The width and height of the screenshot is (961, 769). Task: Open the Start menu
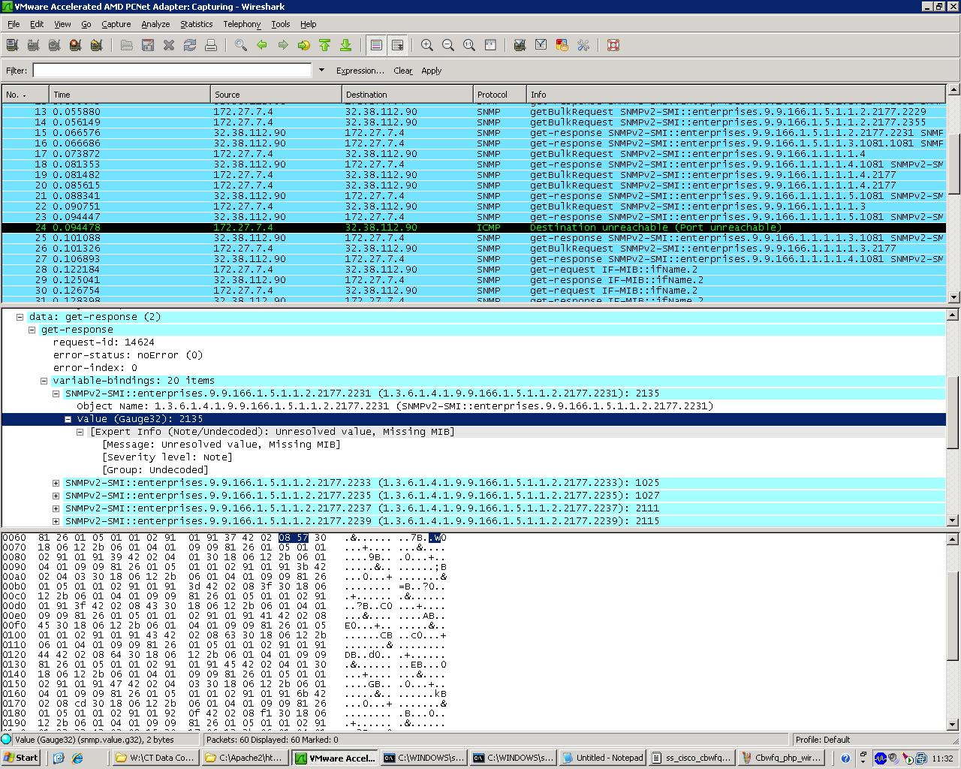pyautogui.click(x=21, y=758)
